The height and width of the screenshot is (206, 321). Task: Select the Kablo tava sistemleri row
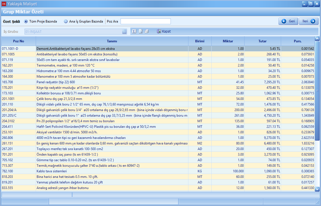(x=112, y=171)
